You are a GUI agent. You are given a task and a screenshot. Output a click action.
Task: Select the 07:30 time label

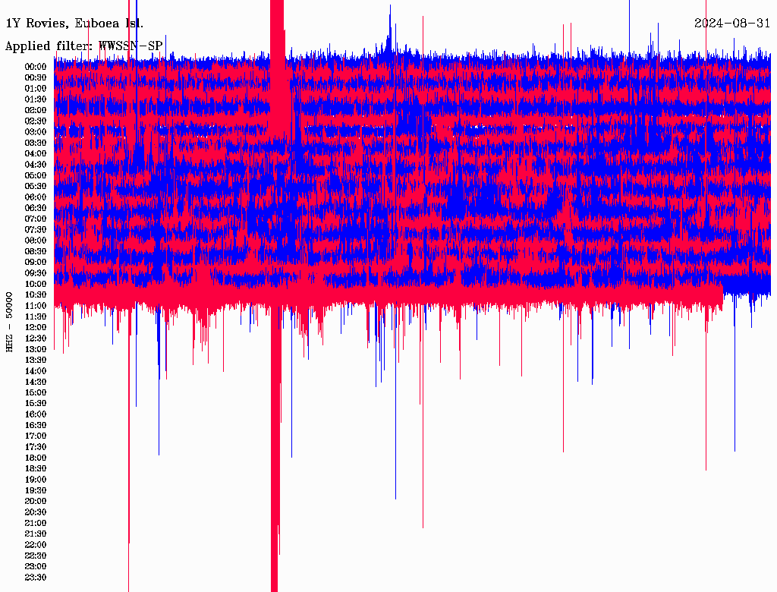click(x=36, y=230)
